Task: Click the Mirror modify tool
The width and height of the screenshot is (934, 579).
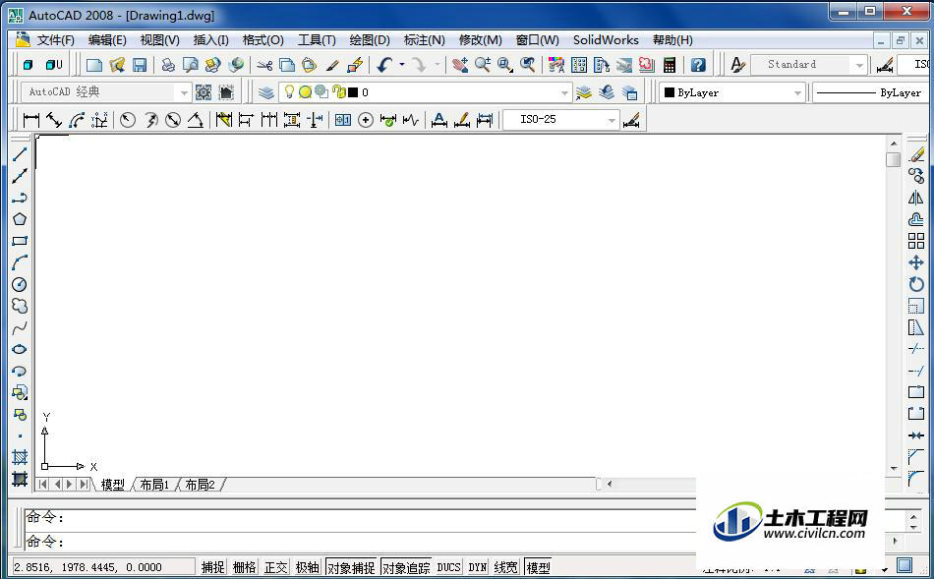Action: [x=916, y=198]
